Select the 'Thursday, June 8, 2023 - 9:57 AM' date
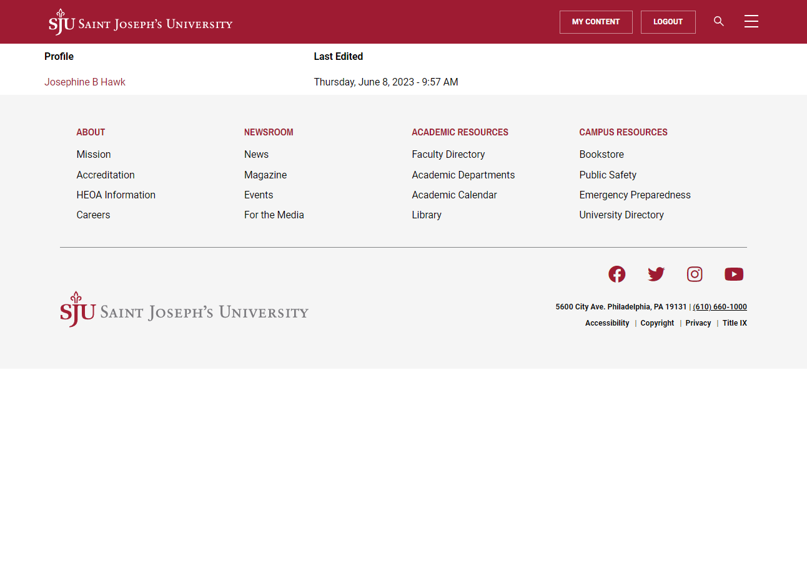807x587 pixels. pos(386,82)
